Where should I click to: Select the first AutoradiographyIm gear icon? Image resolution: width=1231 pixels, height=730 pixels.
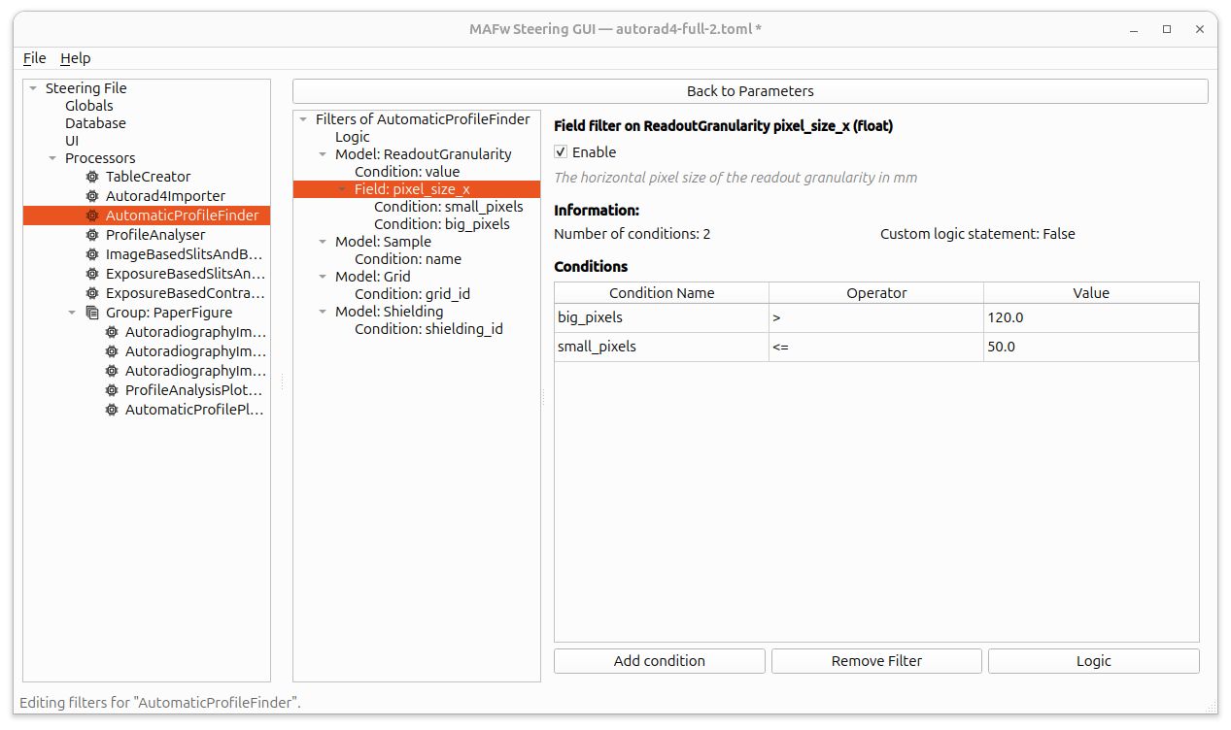coord(110,331)
